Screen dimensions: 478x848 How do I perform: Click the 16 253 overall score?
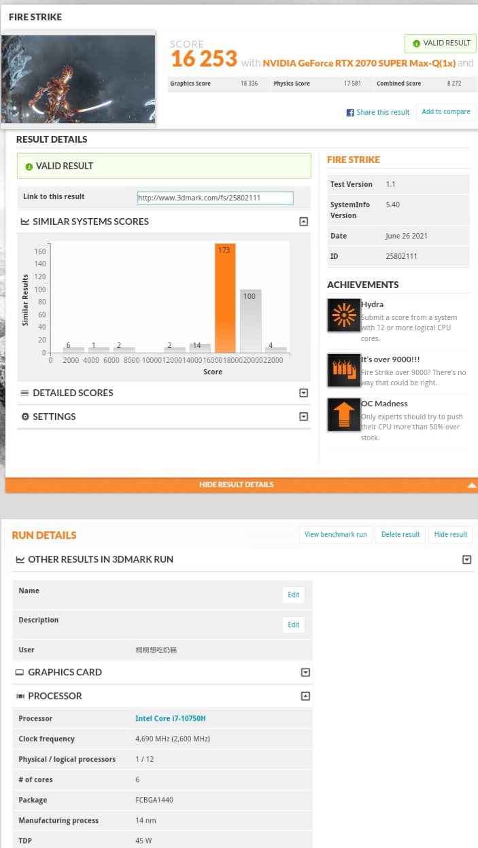click(203, 59)
